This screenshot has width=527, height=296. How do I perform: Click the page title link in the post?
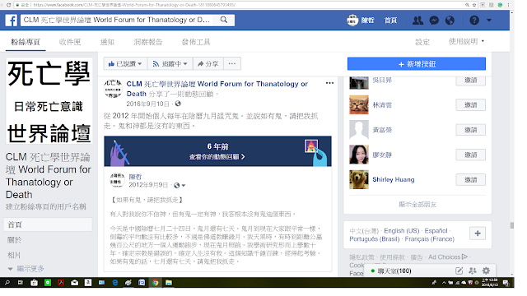(x=217, y=89)
